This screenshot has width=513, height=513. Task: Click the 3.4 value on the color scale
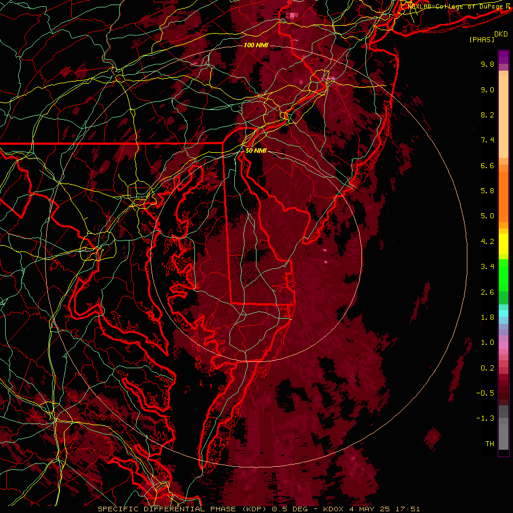click(487, 267)
